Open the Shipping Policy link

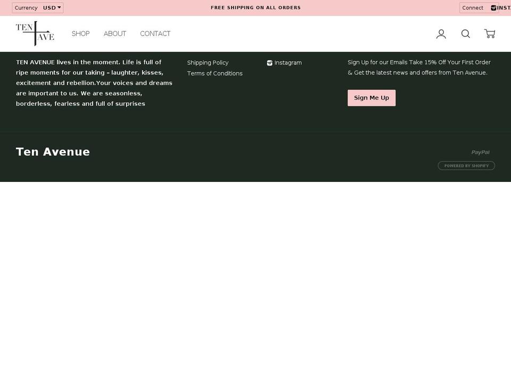tap(208, 63)
